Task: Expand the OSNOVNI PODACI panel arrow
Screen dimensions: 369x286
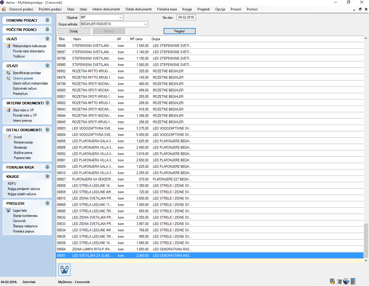Action: [x=47, y=20]
